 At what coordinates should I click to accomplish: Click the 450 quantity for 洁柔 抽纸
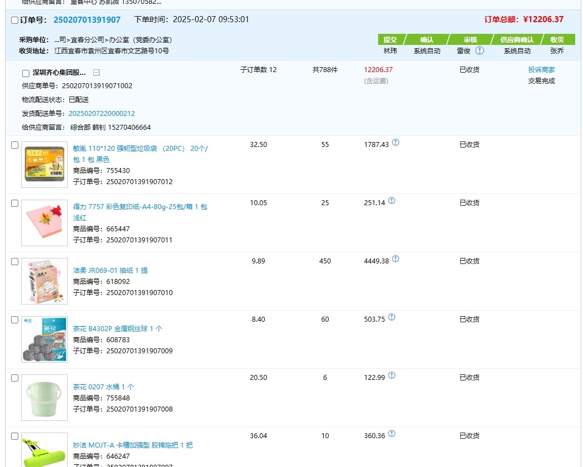point(325,261)
